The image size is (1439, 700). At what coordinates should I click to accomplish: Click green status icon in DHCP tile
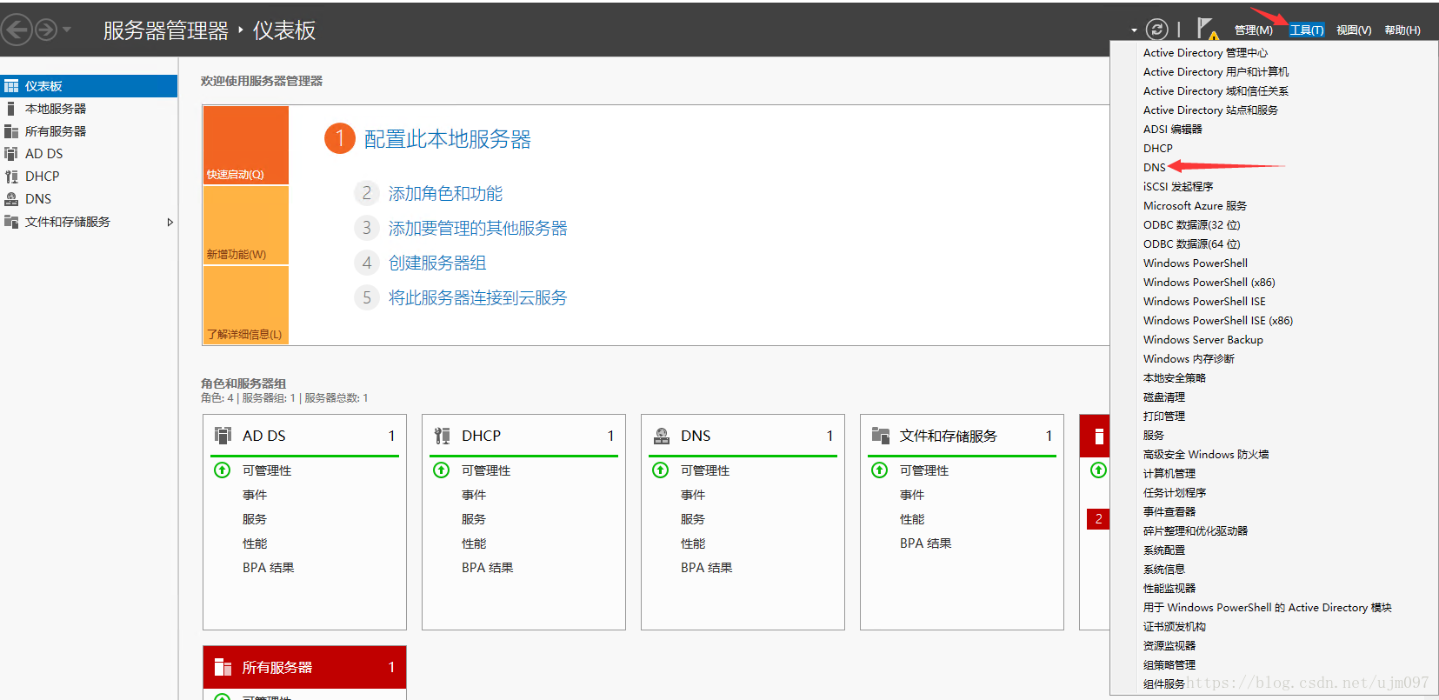pos(442,470)
